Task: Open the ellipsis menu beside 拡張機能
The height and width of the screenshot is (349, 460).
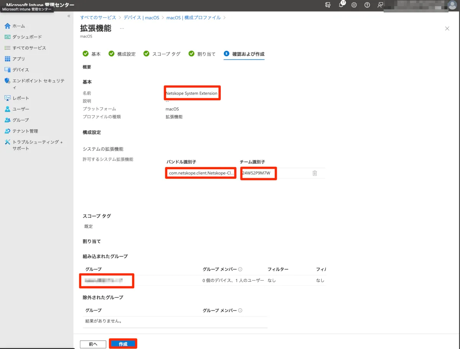Action: point(122,28)
